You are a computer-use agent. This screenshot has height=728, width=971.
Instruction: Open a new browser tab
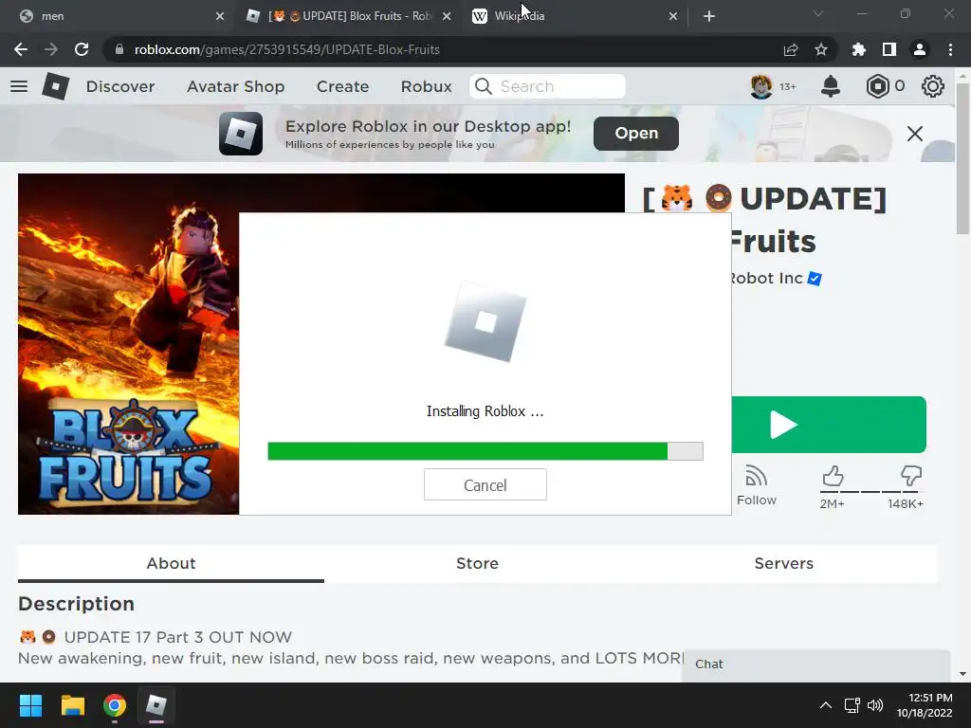tap(709, 17)
